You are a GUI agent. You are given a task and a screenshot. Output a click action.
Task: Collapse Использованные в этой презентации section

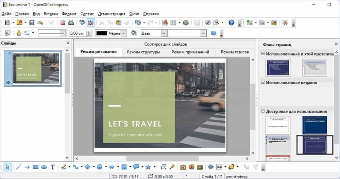pyautogui.click(x=263, y=53)
